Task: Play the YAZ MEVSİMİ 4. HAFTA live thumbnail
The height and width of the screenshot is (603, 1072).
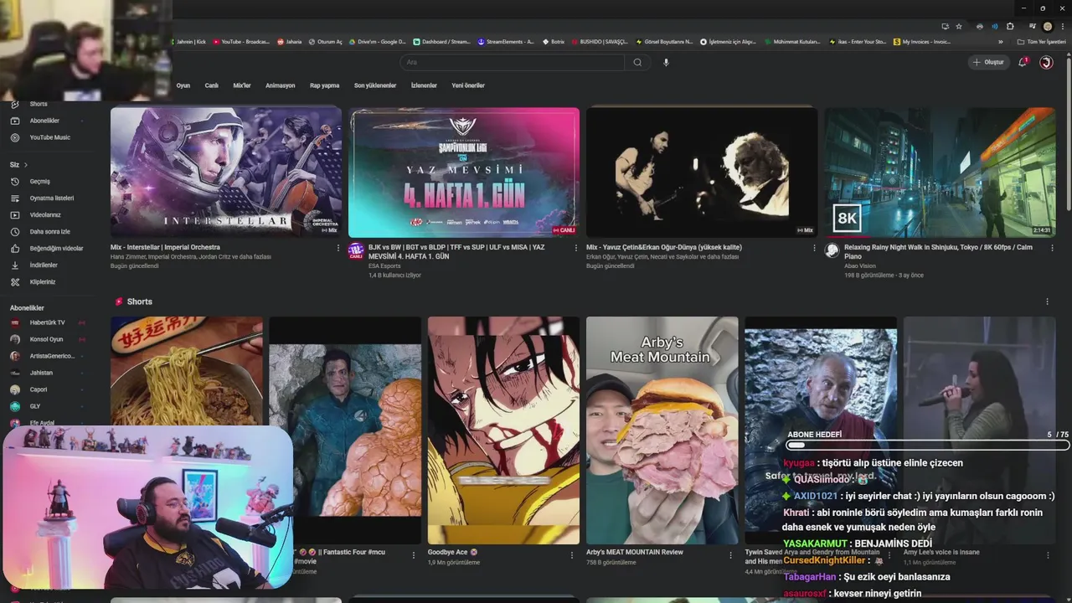Action: (464, 172)
